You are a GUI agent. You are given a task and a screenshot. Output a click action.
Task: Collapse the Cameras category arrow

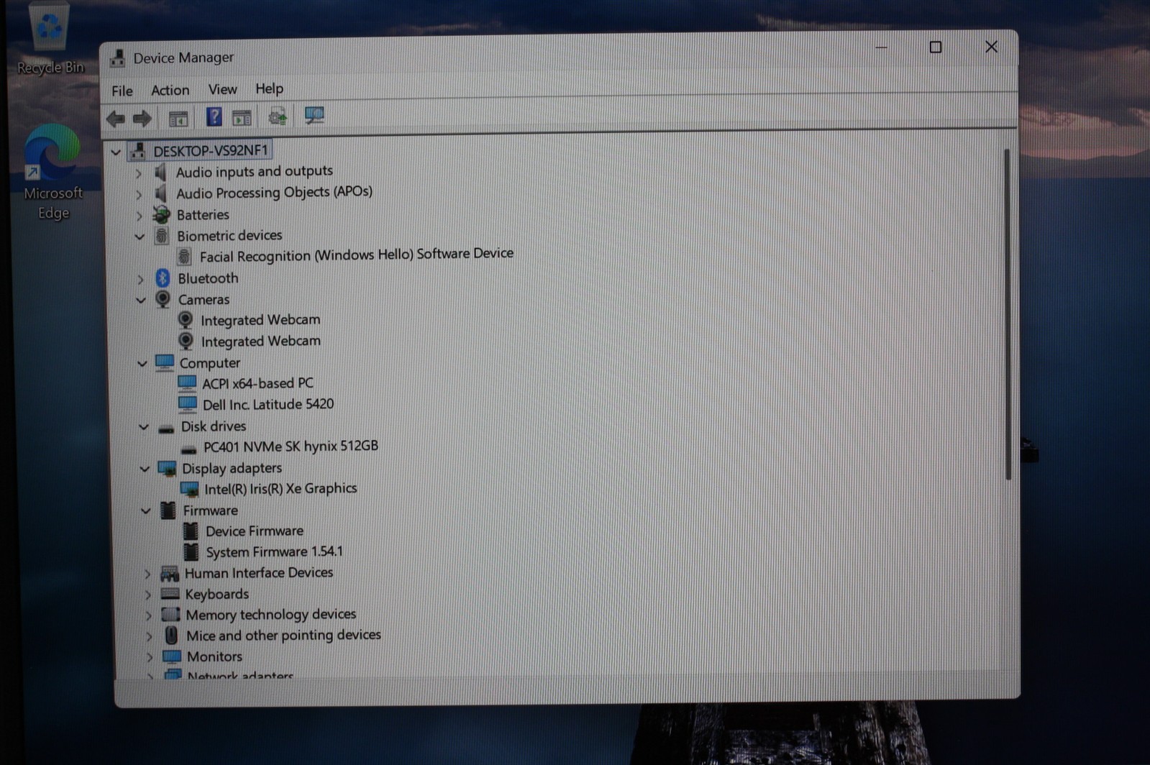[x=141, y=300]
